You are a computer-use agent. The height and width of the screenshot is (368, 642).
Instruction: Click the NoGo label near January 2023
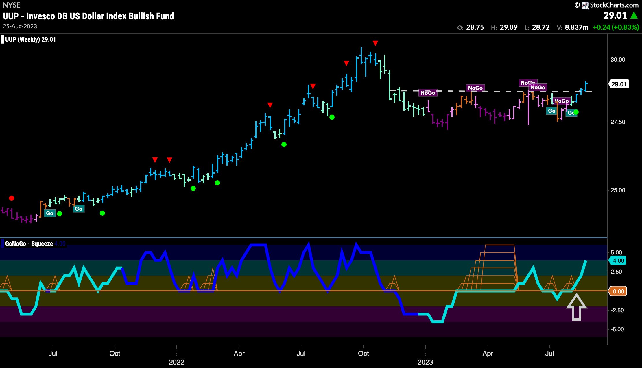428,93
